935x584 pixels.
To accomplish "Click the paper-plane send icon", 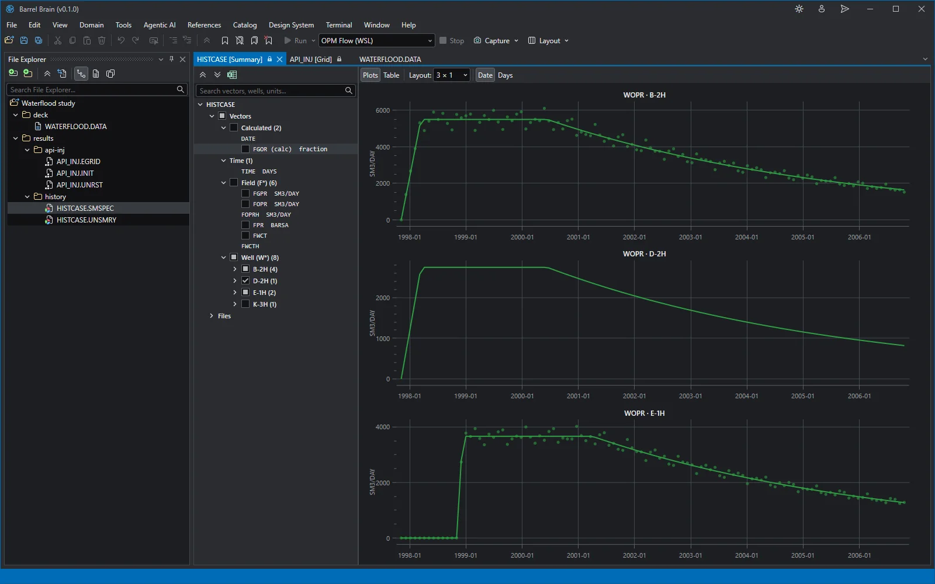I will [x=844, y=9].
